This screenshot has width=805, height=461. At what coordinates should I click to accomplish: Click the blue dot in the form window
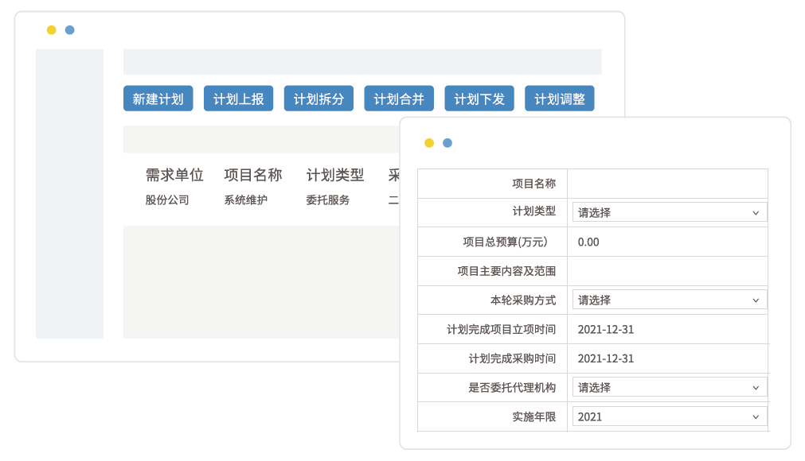point(447,143)
